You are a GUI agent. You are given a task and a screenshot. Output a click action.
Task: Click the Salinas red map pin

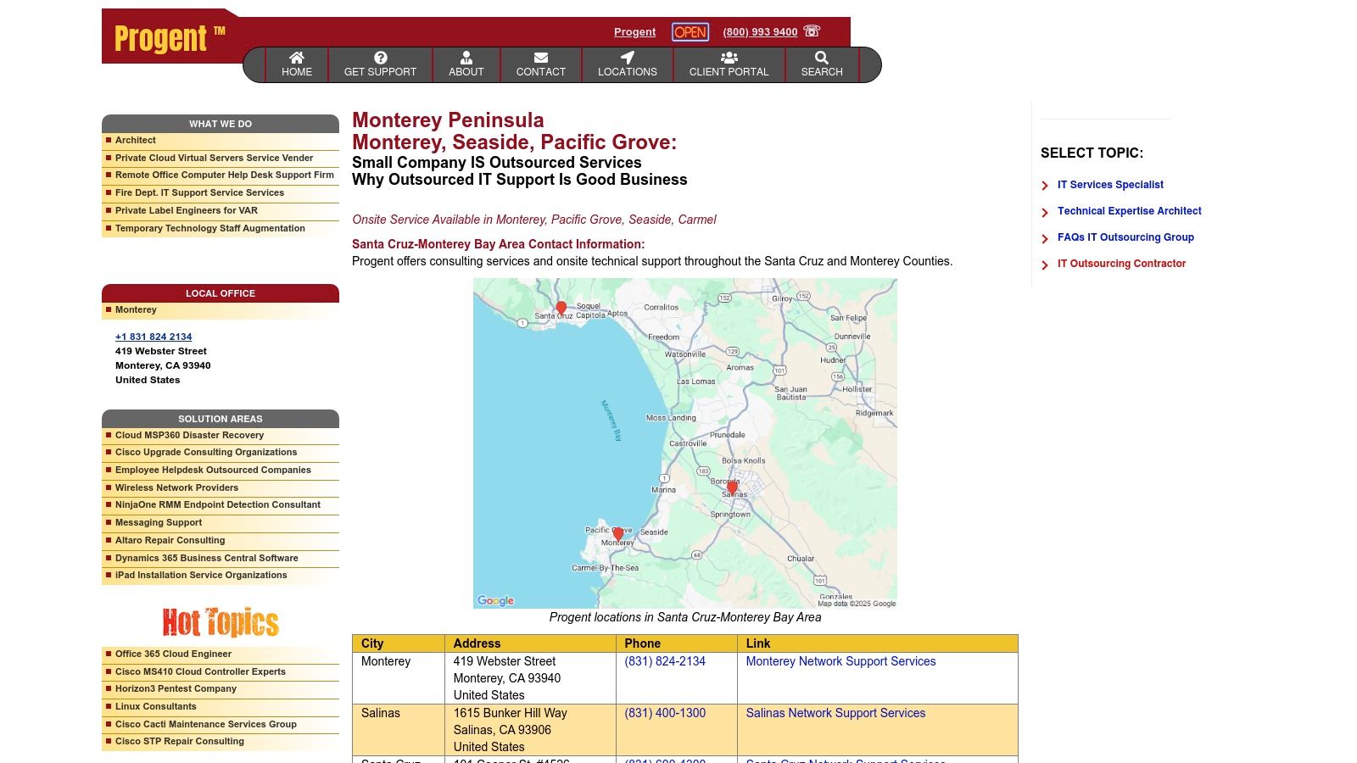732,487
